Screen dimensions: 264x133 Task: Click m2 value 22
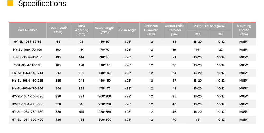click(x=221, y=50)
